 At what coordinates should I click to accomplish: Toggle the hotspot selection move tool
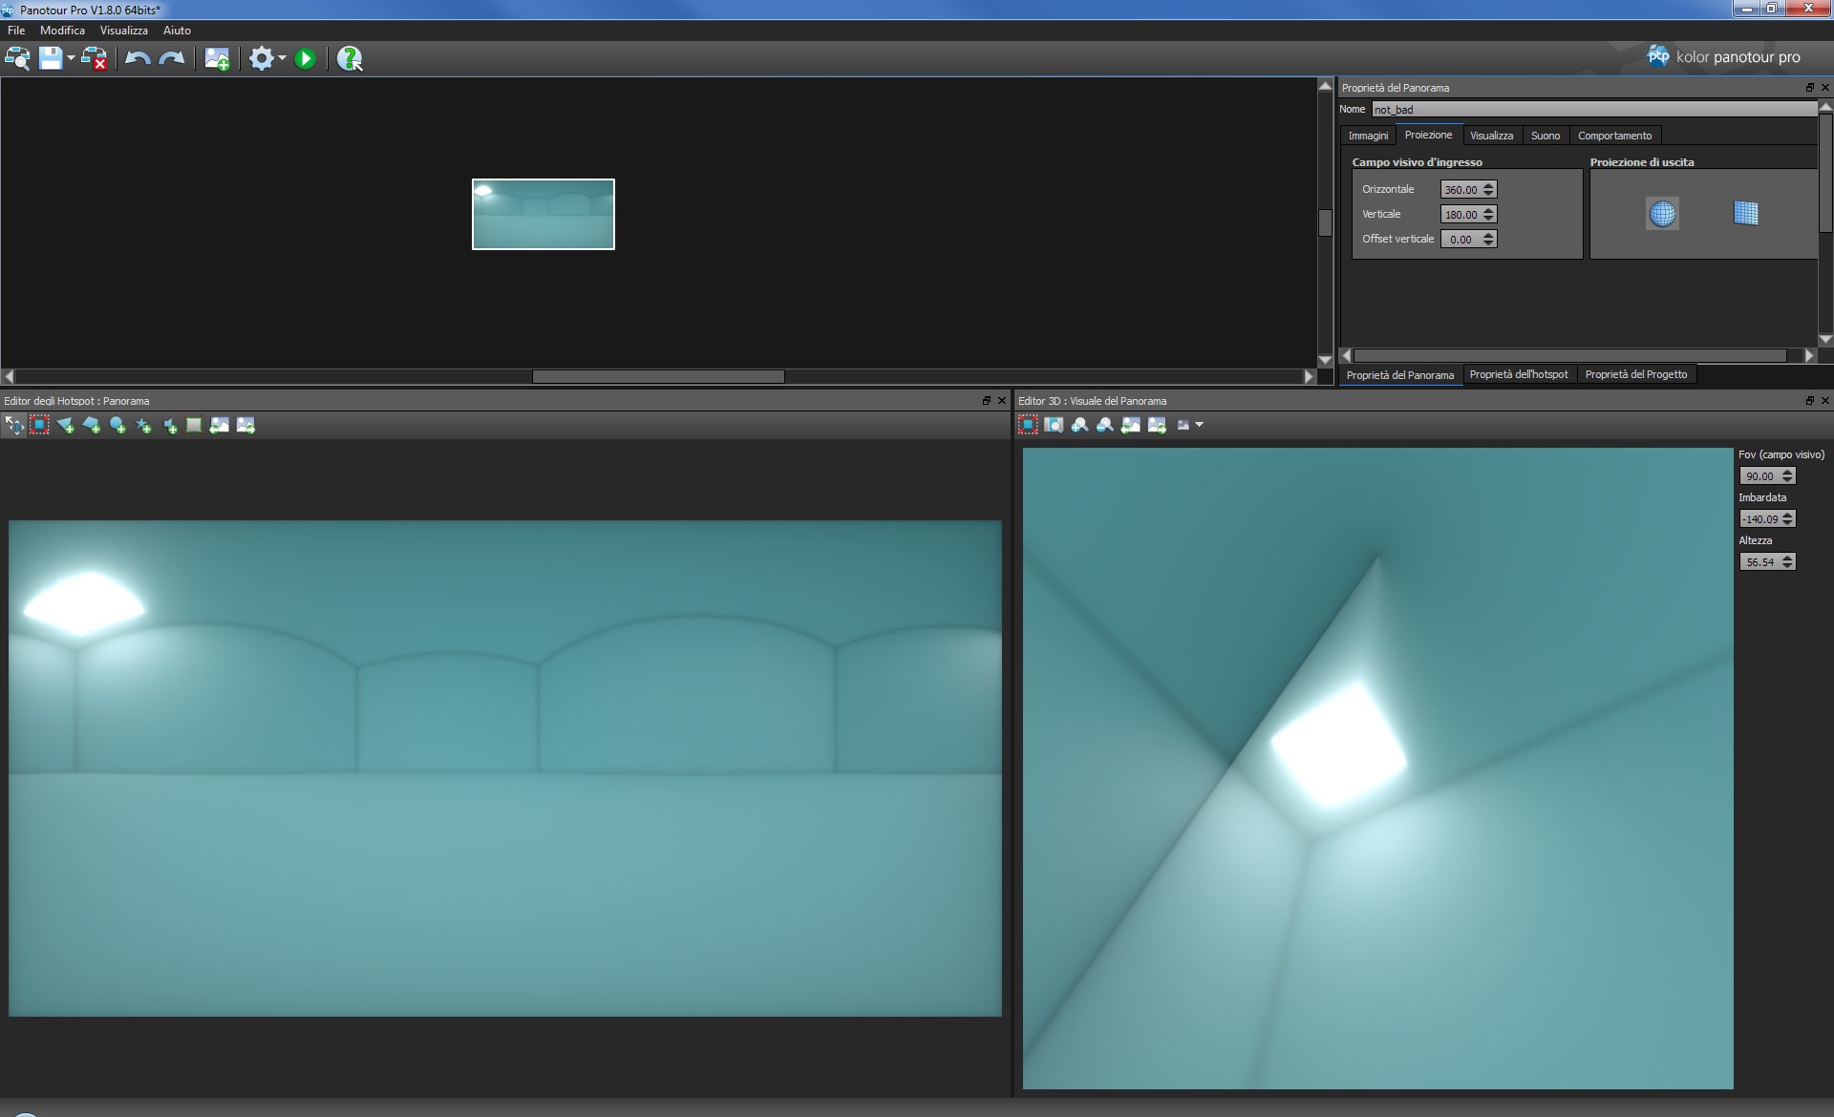click(14, 426)
